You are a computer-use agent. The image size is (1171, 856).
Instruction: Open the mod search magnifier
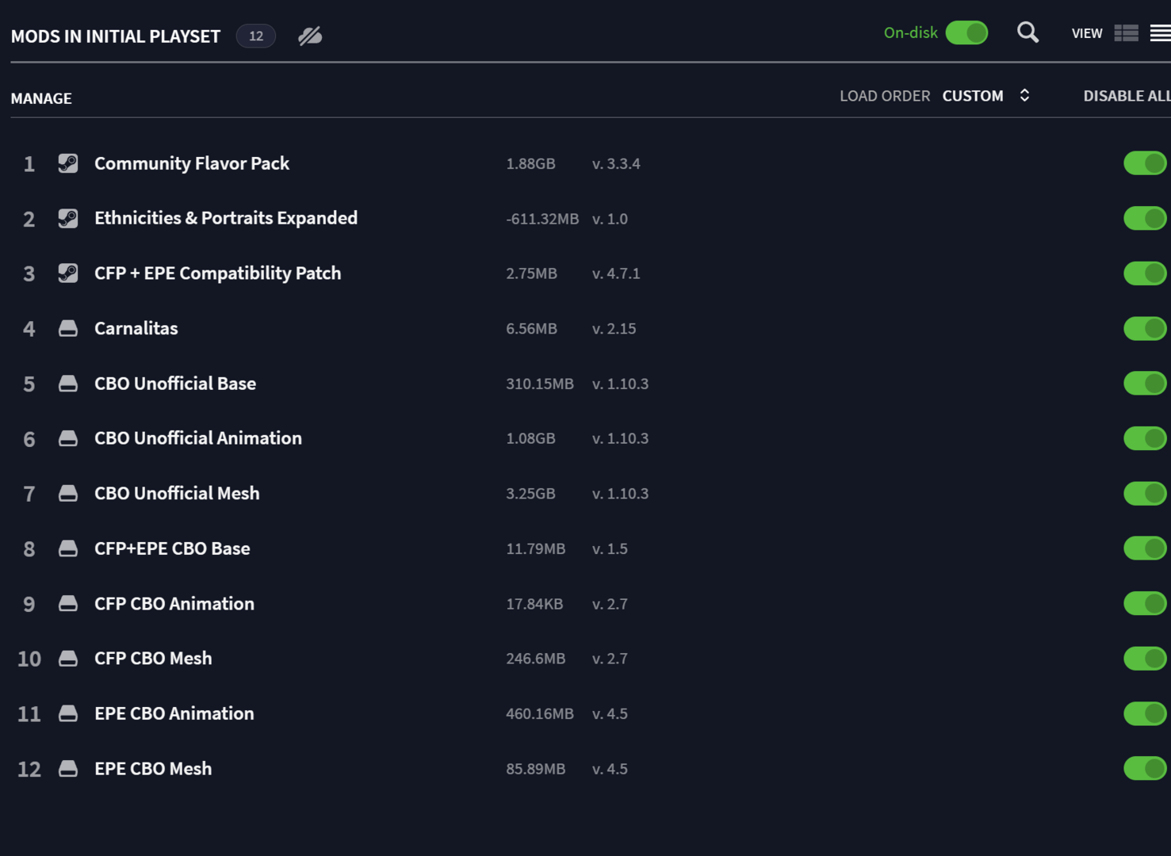pyautogui.click(x=1027, y=32)
